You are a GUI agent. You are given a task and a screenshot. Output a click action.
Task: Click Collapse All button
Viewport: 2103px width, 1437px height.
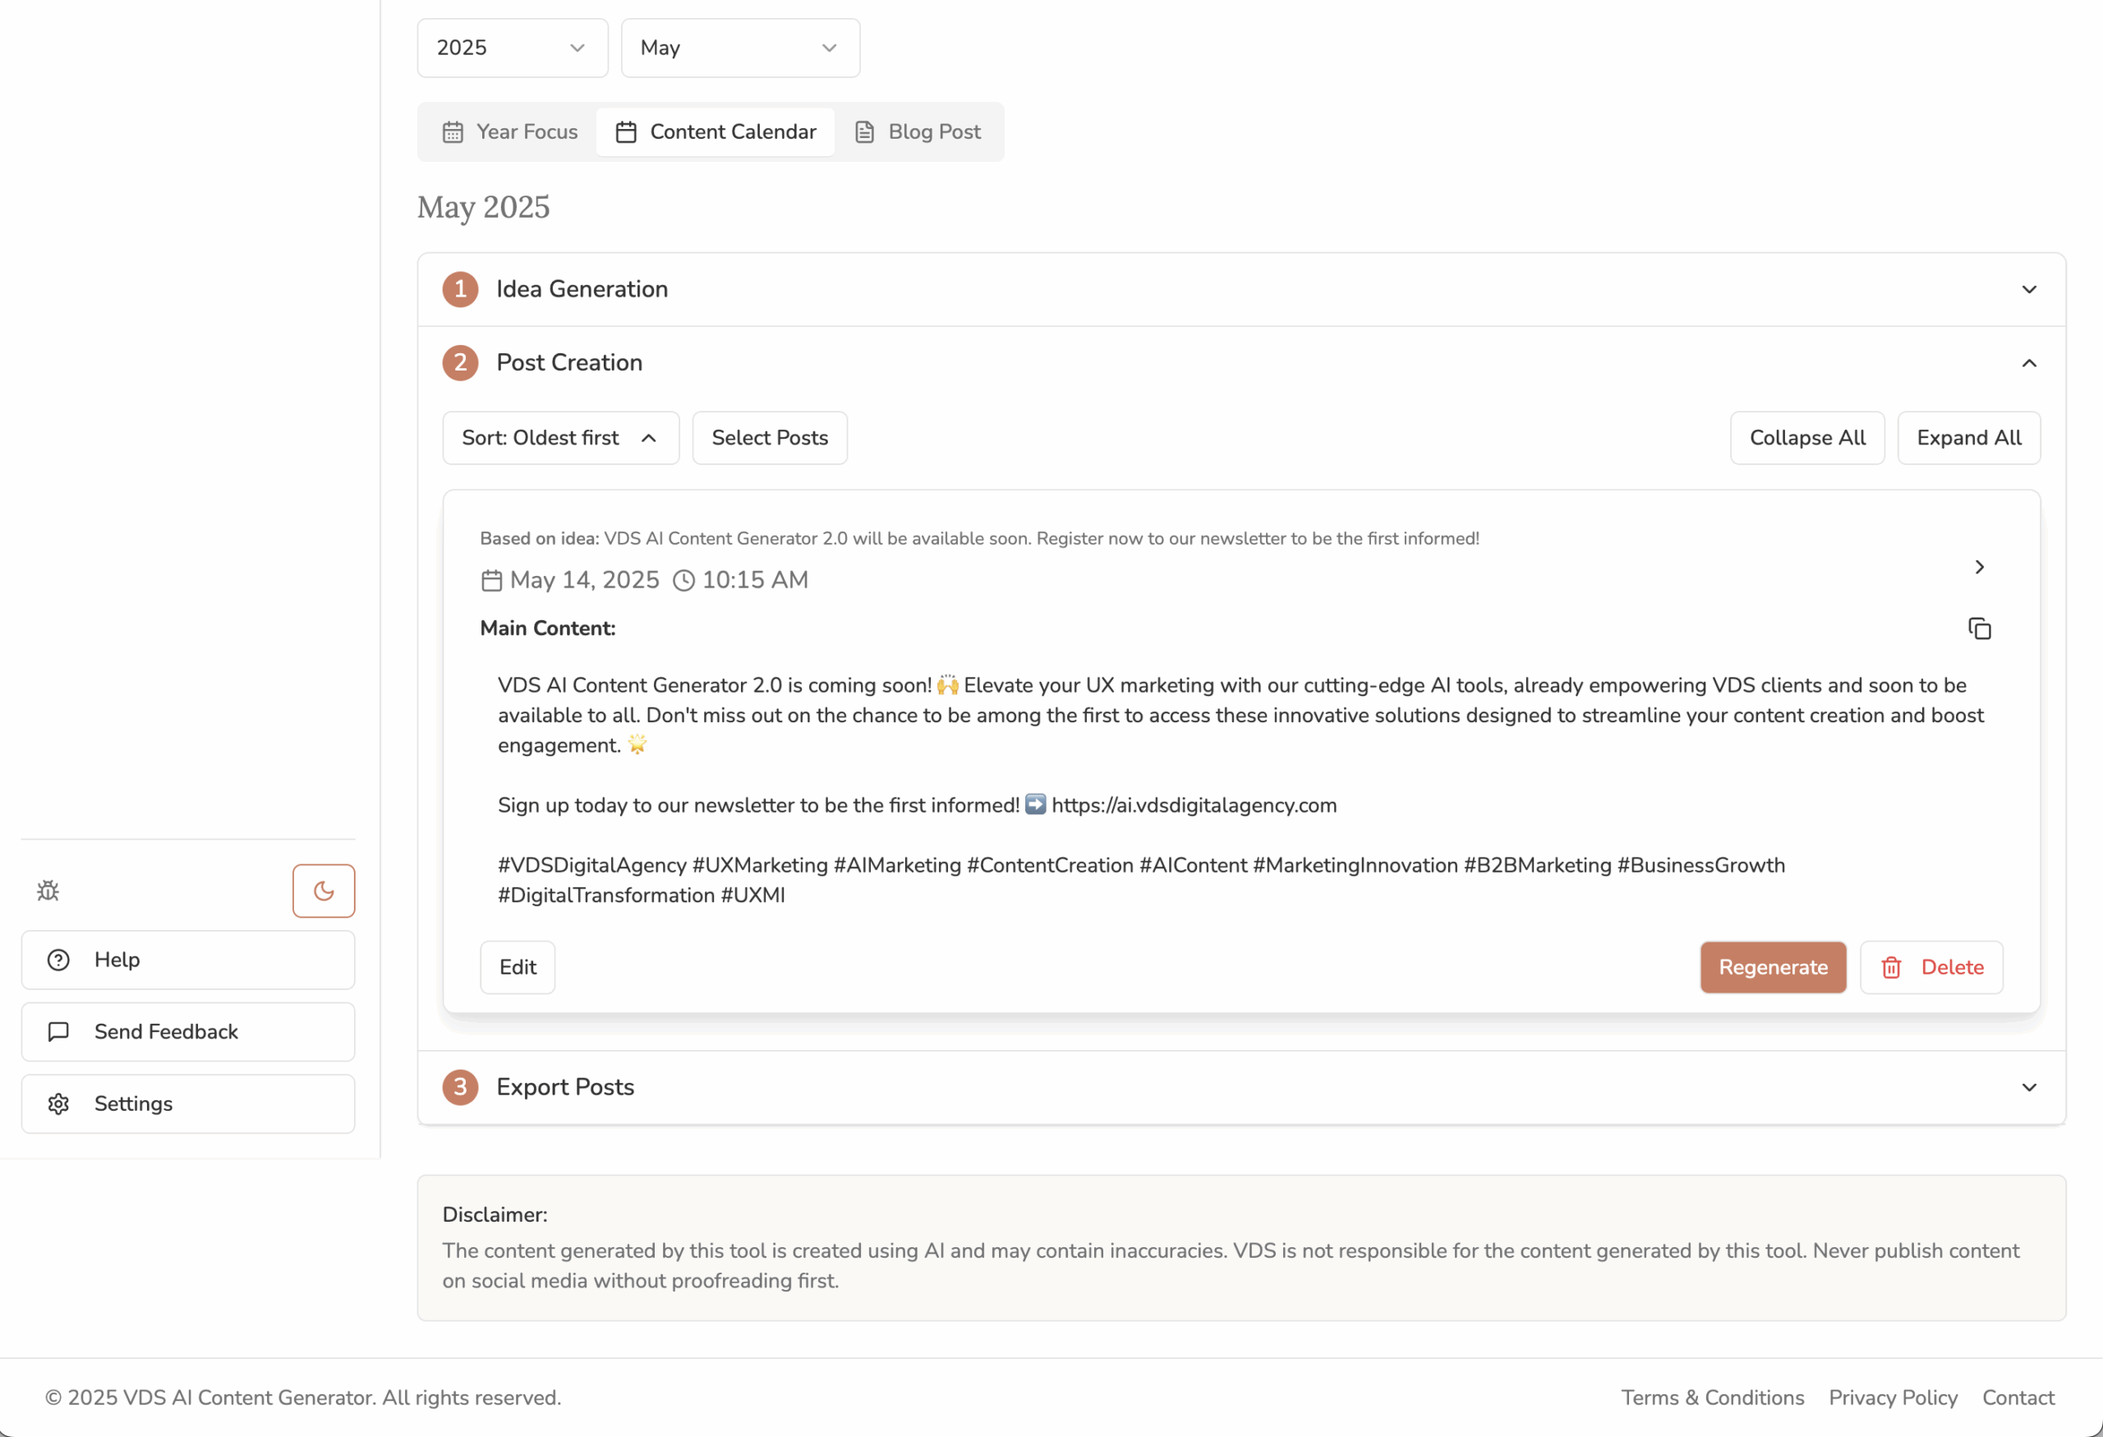pyautogui.click(x=1807, y=438)
